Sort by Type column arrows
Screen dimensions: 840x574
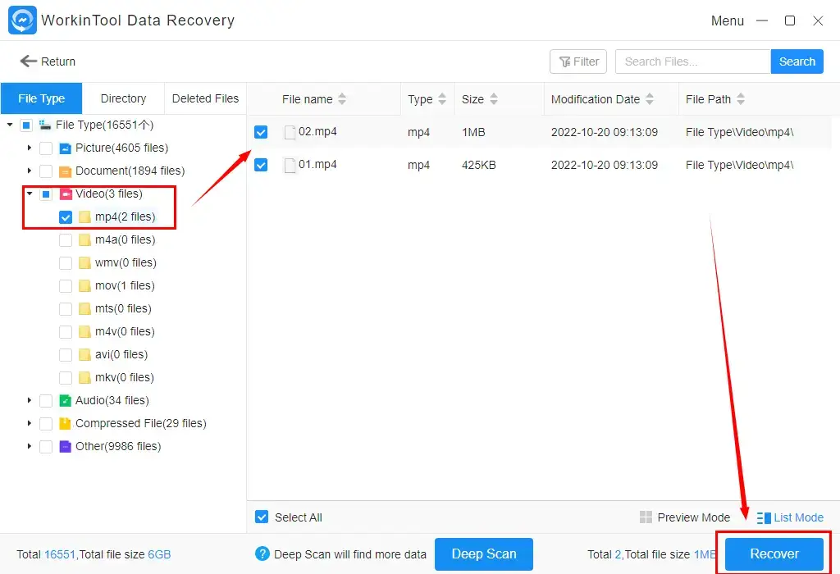442,99
